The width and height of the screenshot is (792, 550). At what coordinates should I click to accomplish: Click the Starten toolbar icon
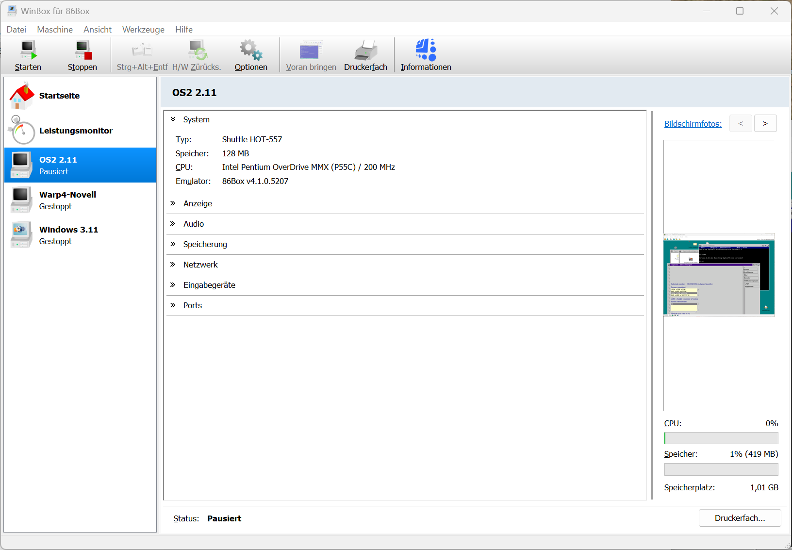[x=28, y=50]
